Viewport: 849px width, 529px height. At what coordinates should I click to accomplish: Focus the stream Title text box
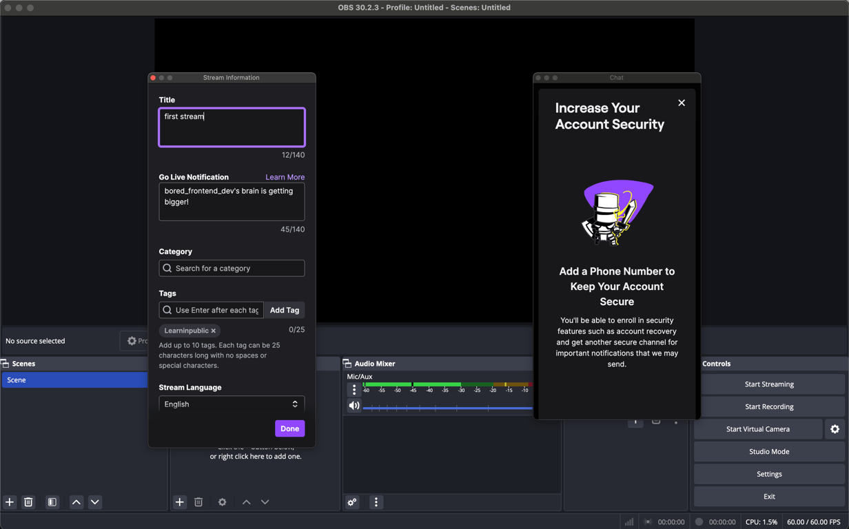(x=232, y=127)
